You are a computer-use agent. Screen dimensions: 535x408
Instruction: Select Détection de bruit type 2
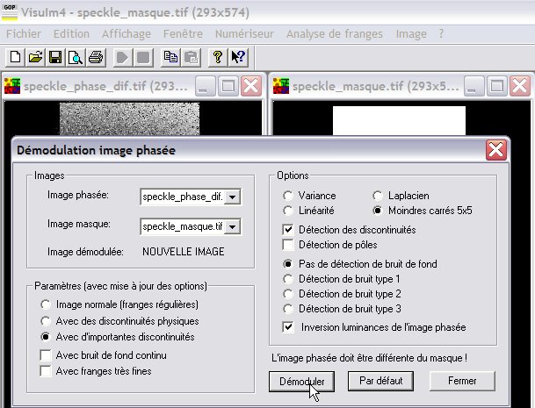click(x=288, y=294)
